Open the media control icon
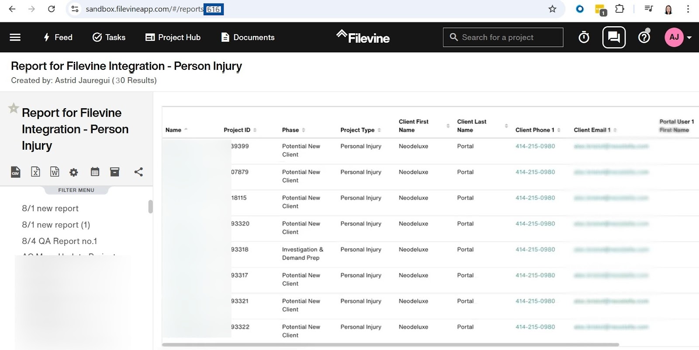 click(x=649, y=9)
